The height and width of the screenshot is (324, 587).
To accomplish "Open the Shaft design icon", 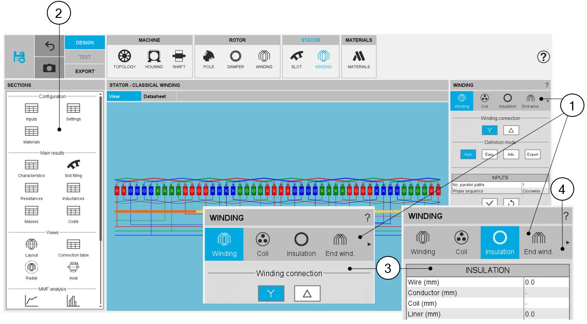I will (179, 59).
